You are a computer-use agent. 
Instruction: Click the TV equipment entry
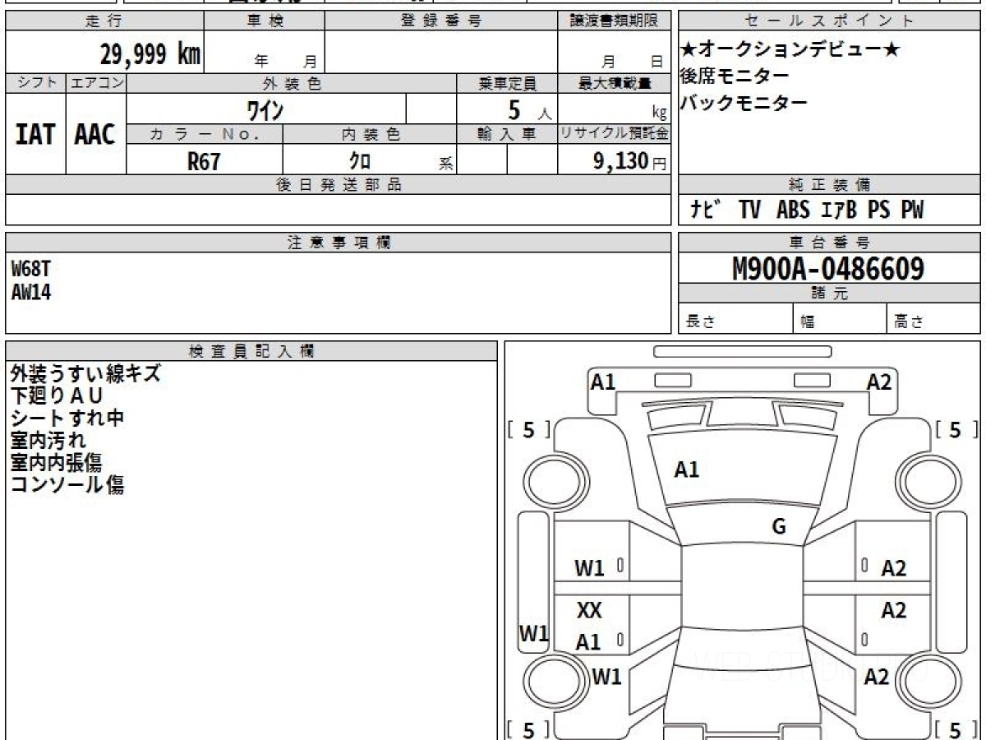point(749,210)
